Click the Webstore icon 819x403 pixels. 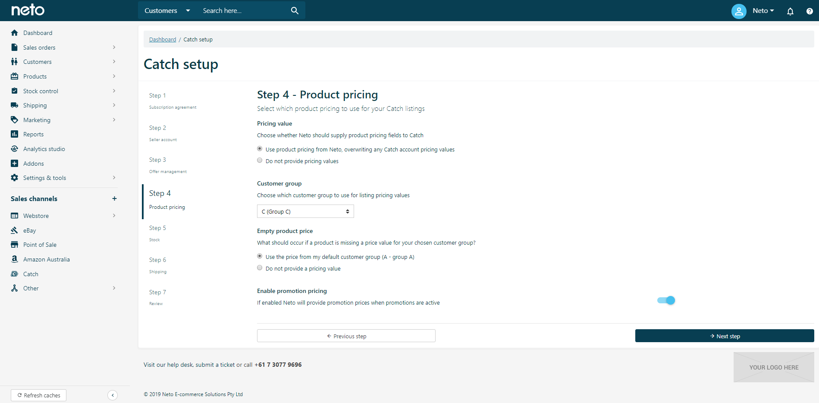tap(15, 216)
